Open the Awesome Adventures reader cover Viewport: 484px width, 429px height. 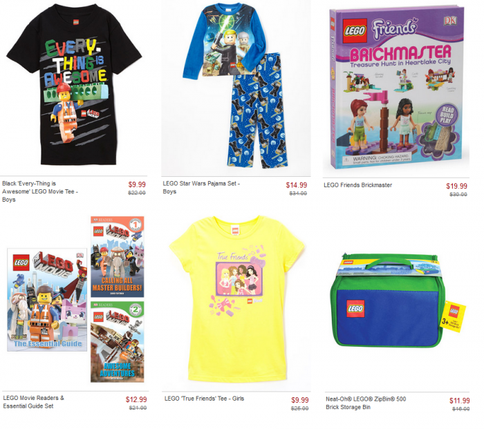click(x=118, y=342)
